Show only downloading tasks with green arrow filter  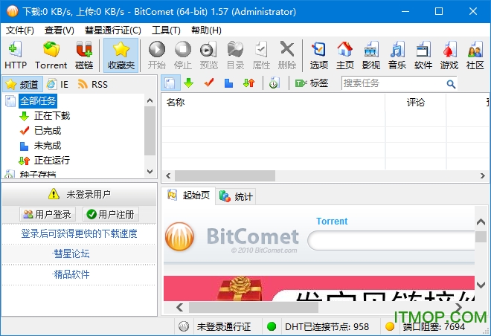click(189, 83)
